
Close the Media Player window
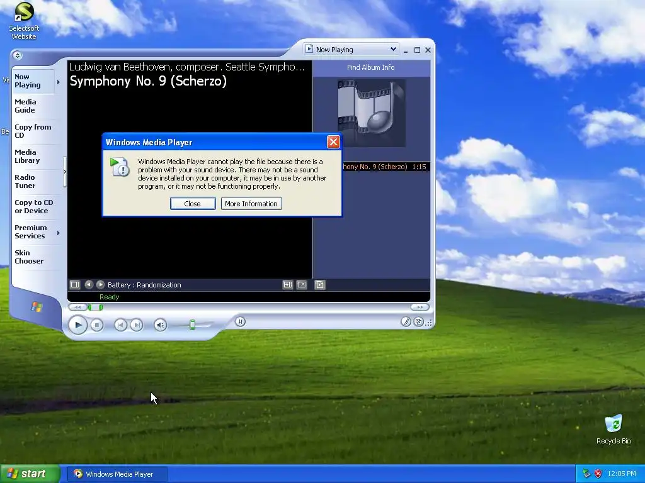(x=428, y=50)
